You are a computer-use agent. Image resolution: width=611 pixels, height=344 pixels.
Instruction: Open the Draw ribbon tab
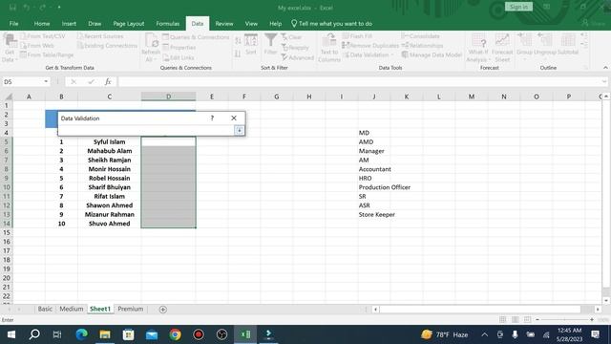(95, 23)
